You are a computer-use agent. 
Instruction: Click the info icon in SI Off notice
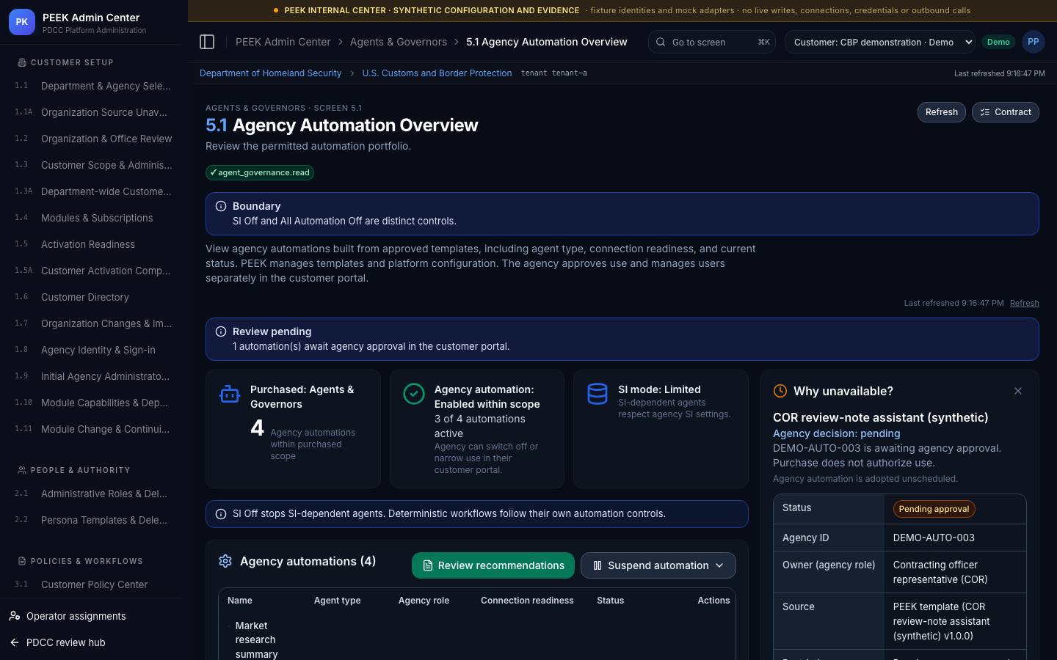(221, 514)
